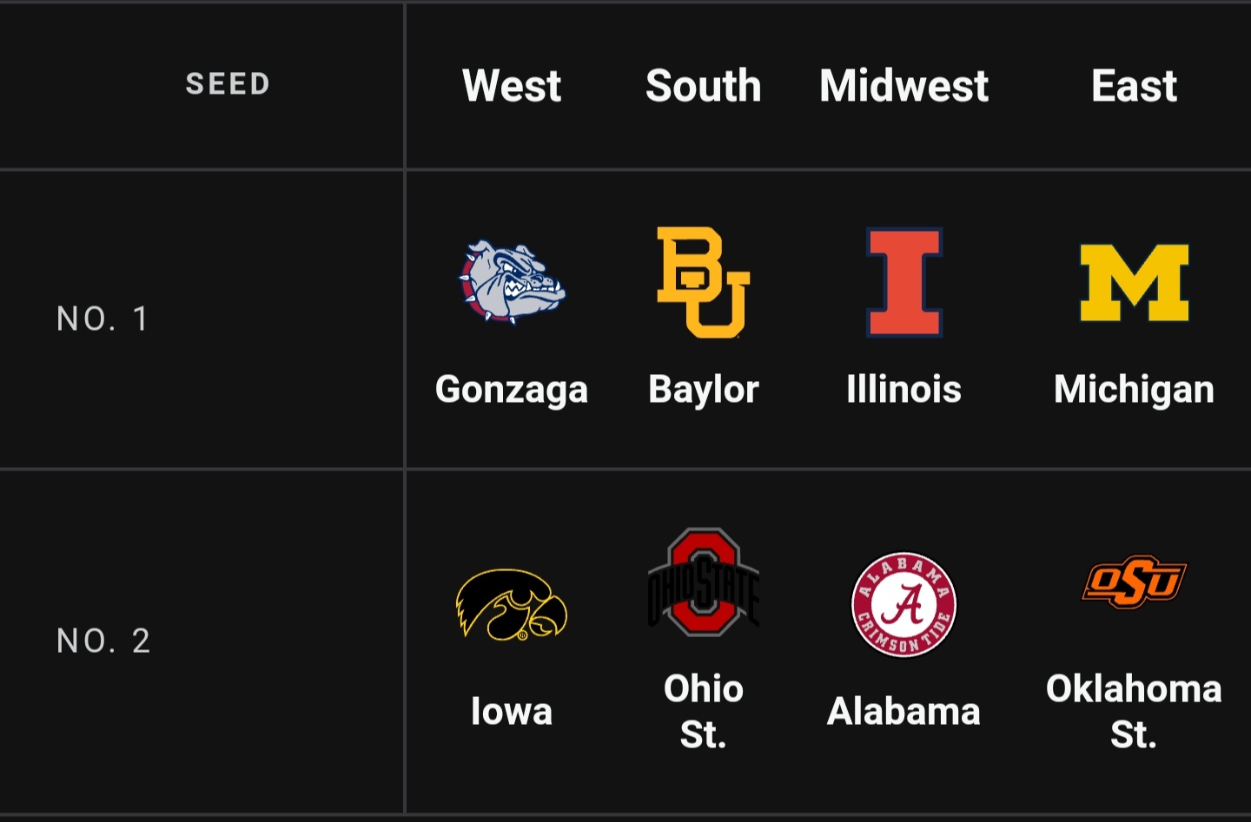Open the Gonzaga team name link
This screenshot has height=822, width=1251.
[512, 389]
